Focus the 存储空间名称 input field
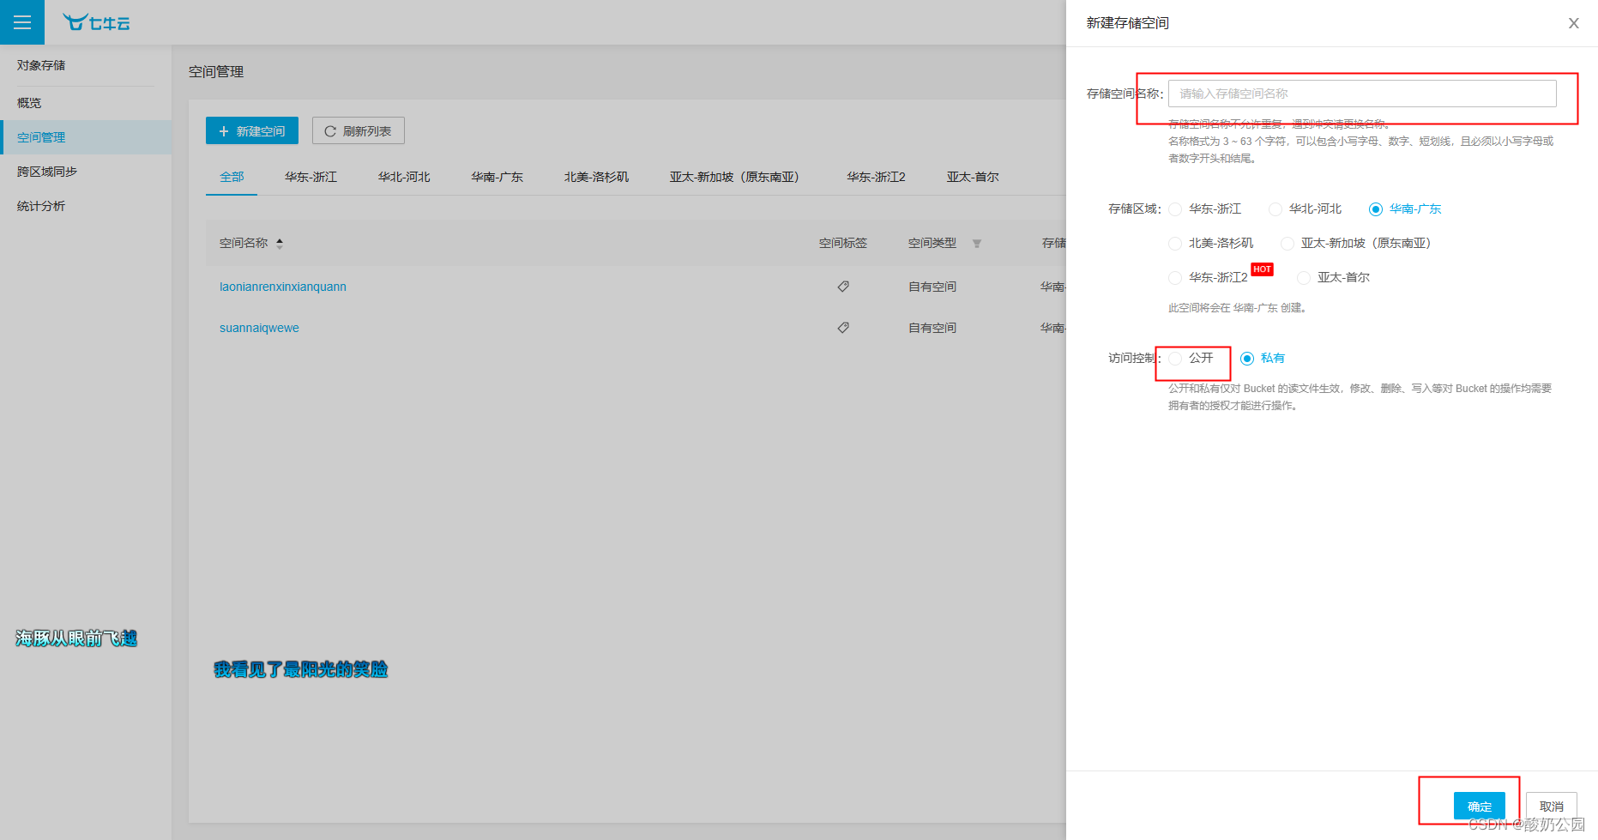This screenshot has height=840, width=1598. point(1362,94)
